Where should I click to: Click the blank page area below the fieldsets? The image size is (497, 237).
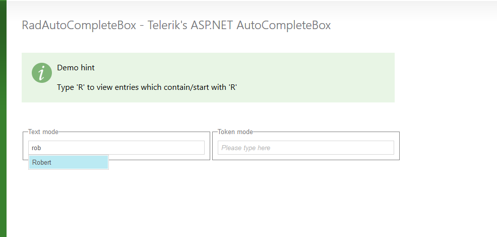click(x=252, y=201)
